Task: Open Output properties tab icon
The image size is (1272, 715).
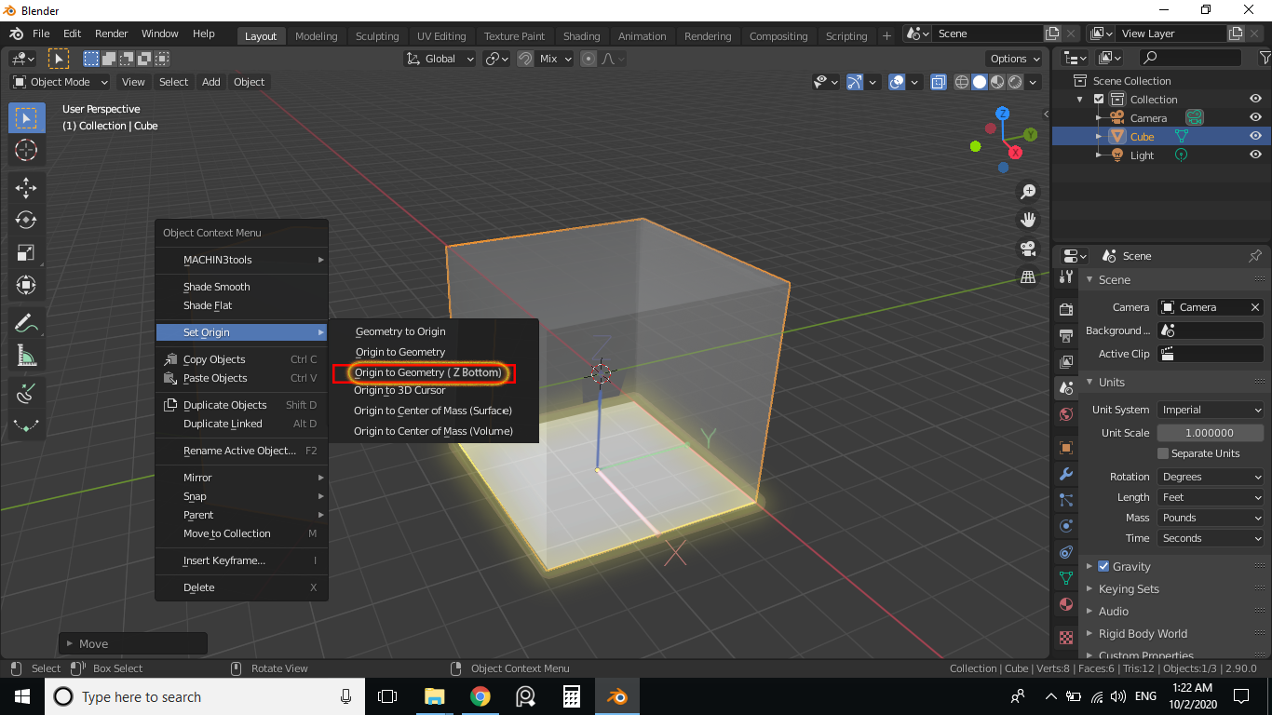Action: tap(1066, 335)
